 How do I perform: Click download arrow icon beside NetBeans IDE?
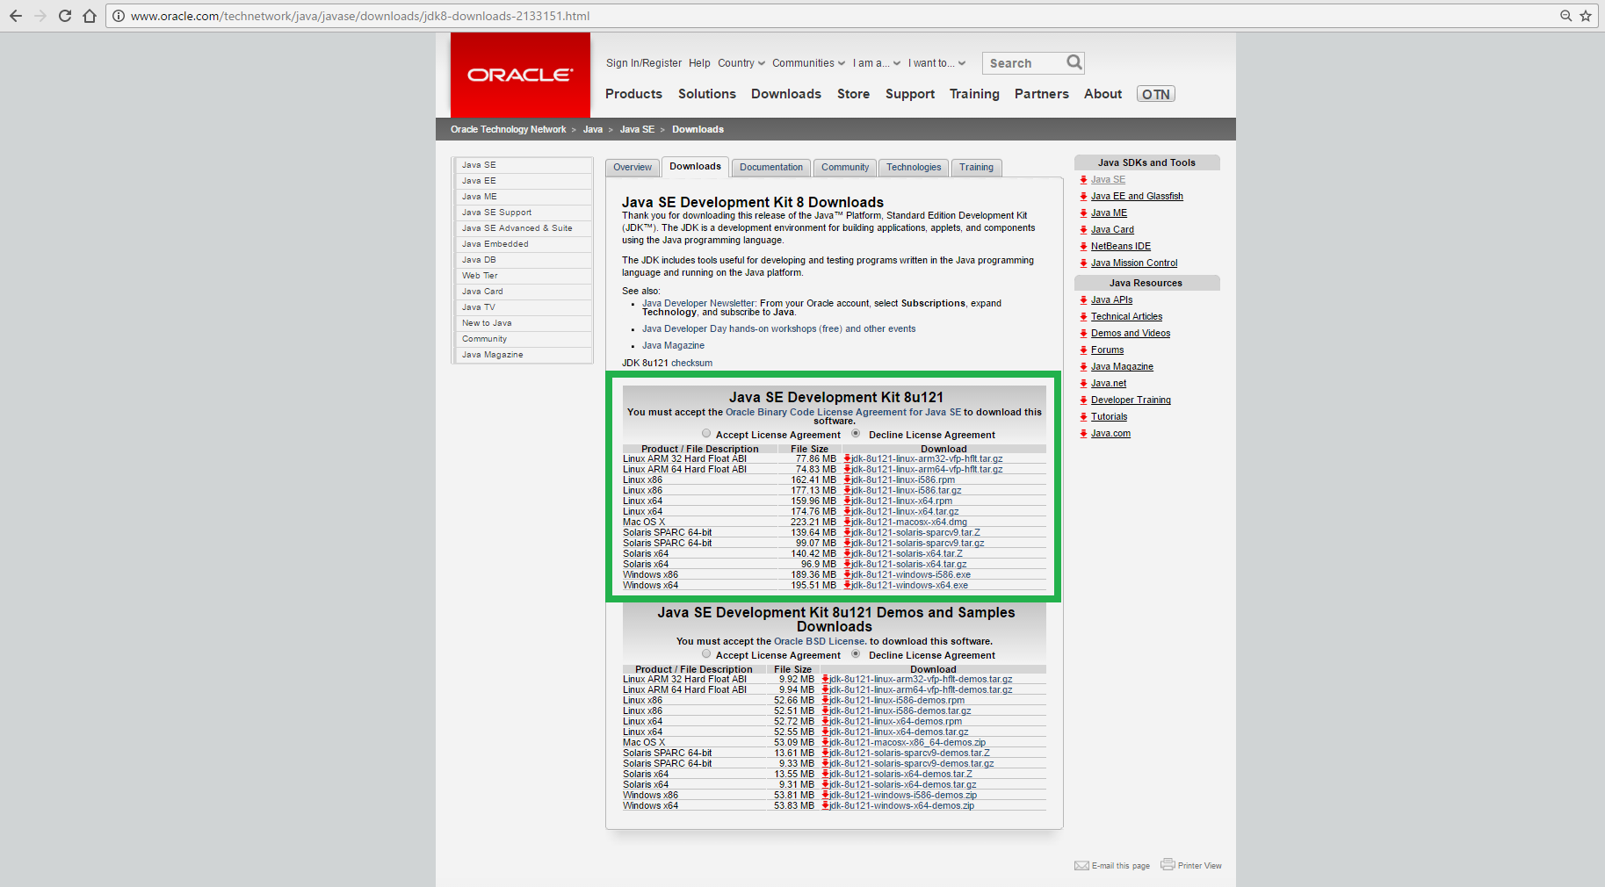[x=1083, y=247]
